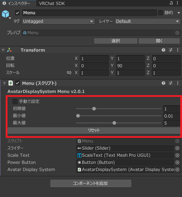Open object picker for スライダー field
The image size is (182, 197).
(177, 148)
